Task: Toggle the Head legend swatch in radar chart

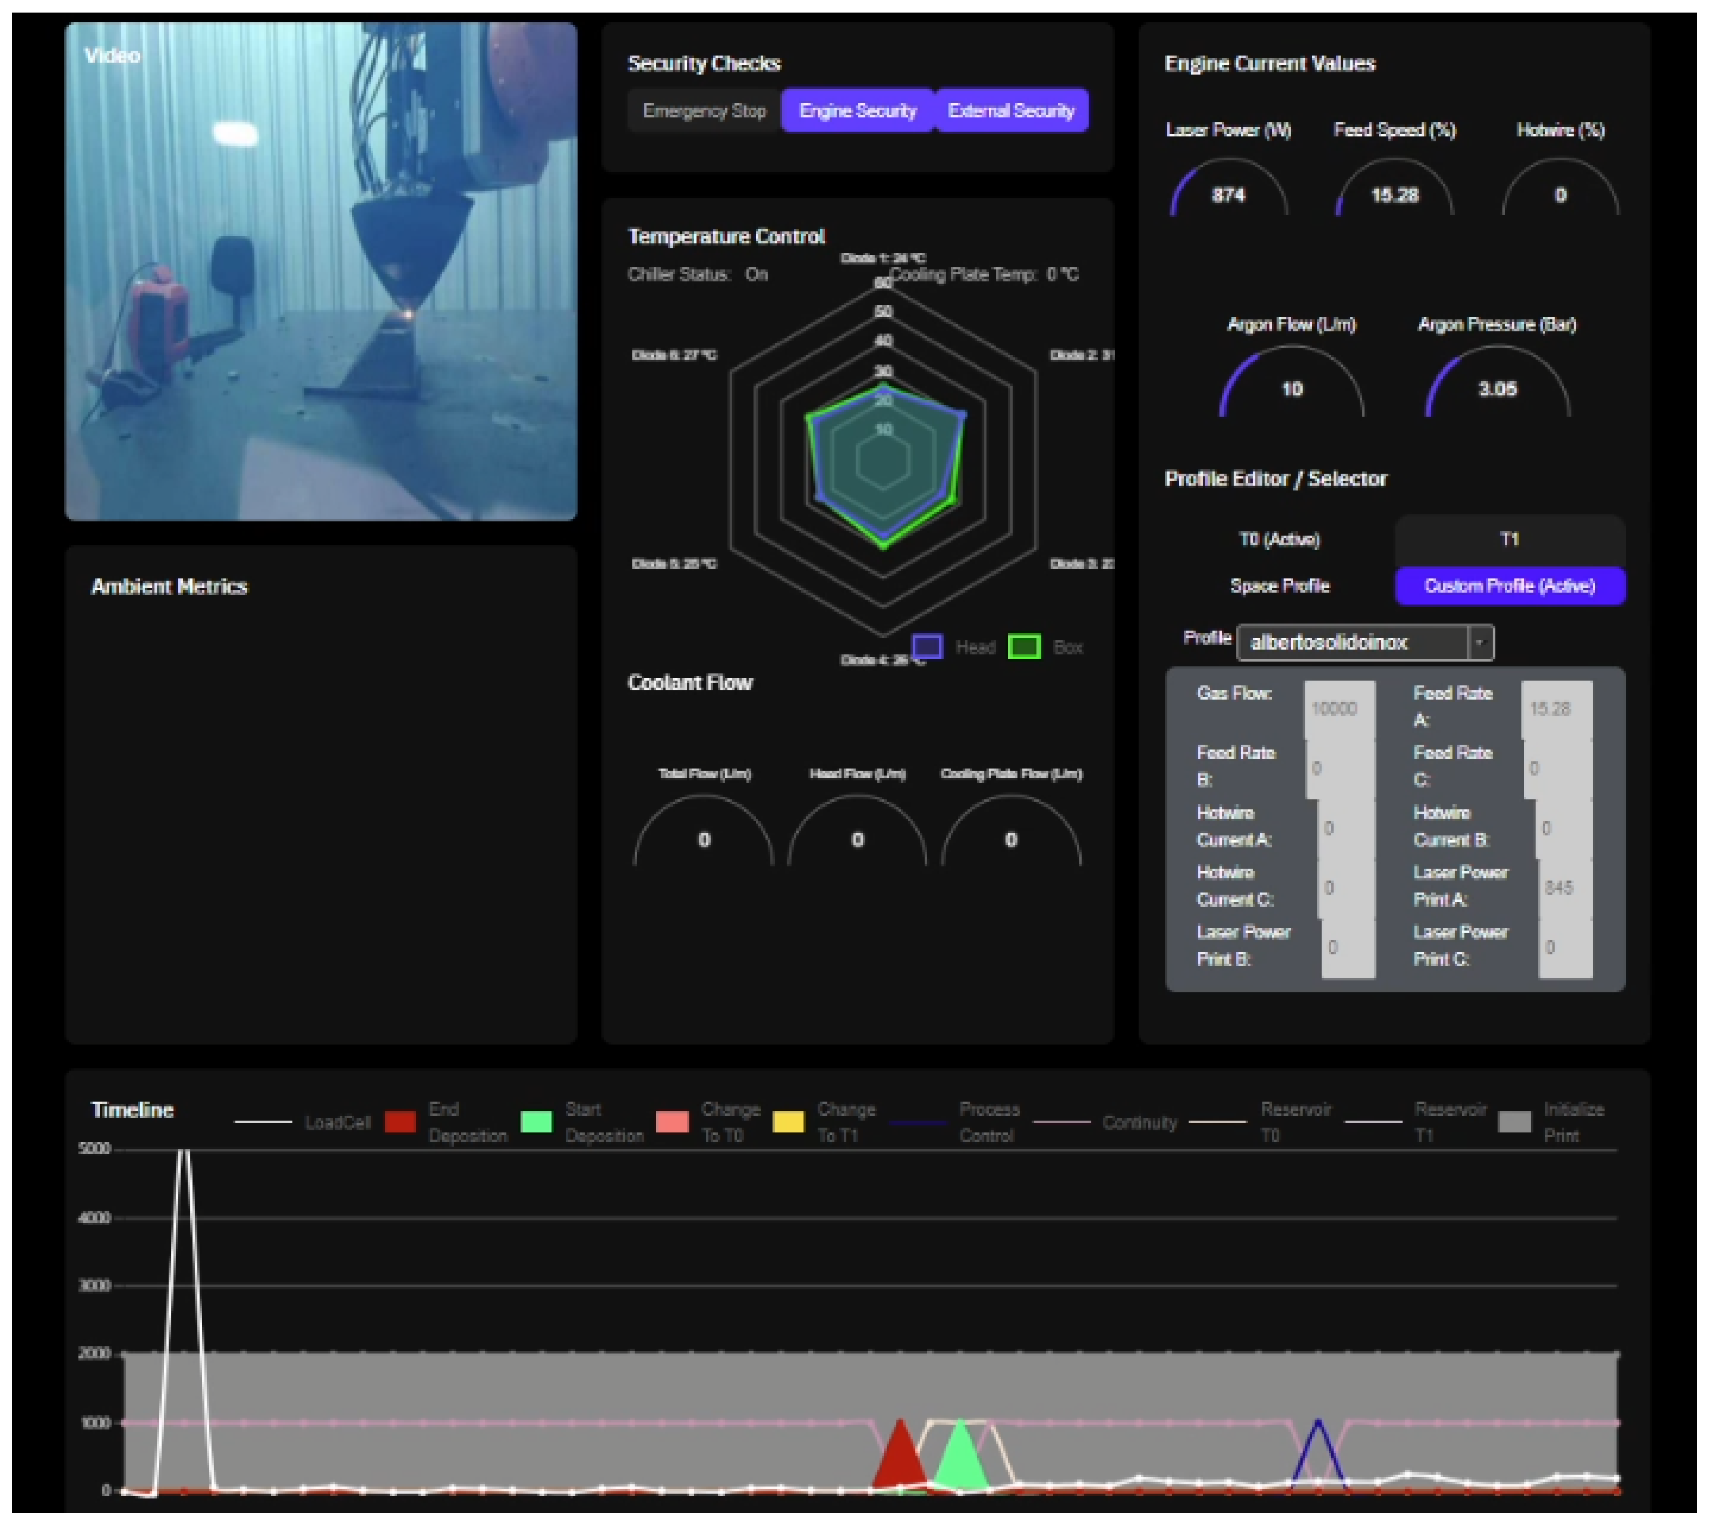Action: point(926,647)
